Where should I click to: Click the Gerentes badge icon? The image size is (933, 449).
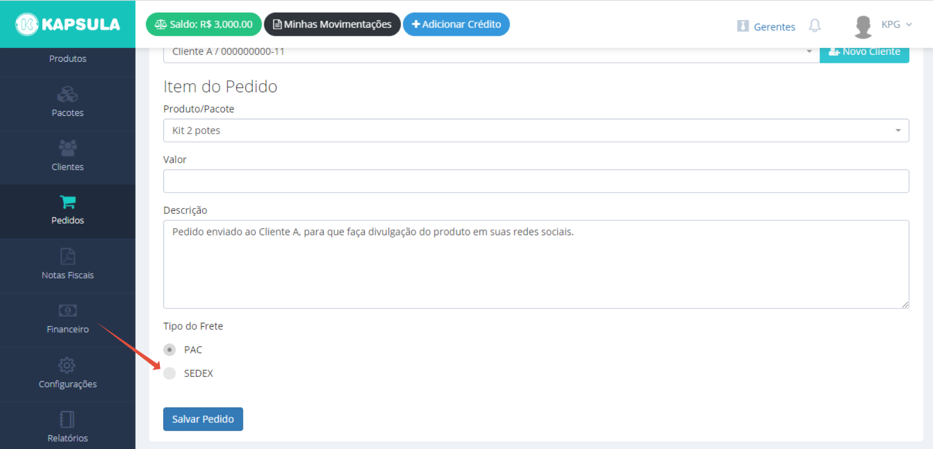(743, 26)
